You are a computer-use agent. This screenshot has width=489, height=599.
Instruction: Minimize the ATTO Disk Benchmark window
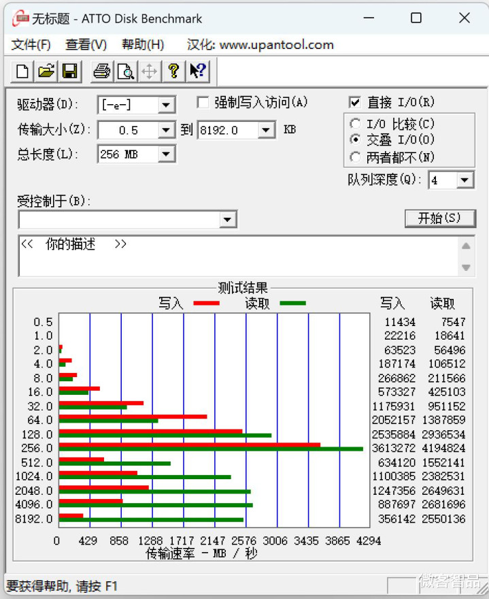(369, 18)
